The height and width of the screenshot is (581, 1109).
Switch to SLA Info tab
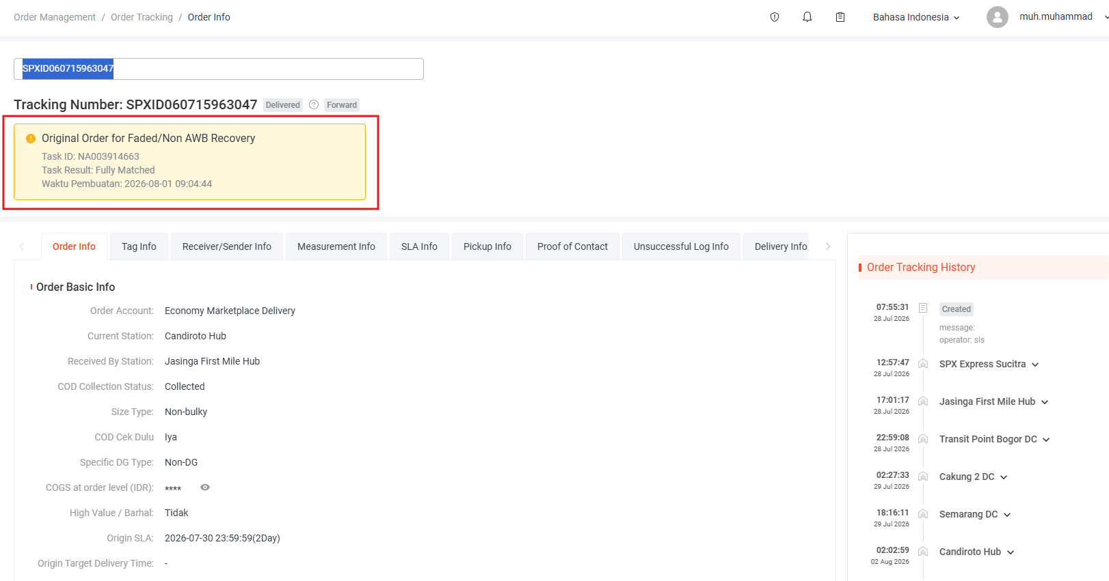(x=419, y=246)
